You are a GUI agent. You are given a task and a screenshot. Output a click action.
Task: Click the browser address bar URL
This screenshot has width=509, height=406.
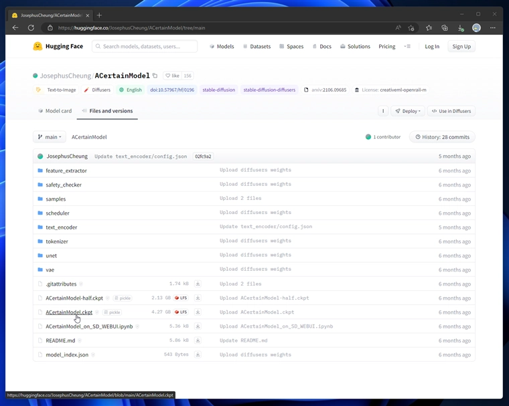131,28
